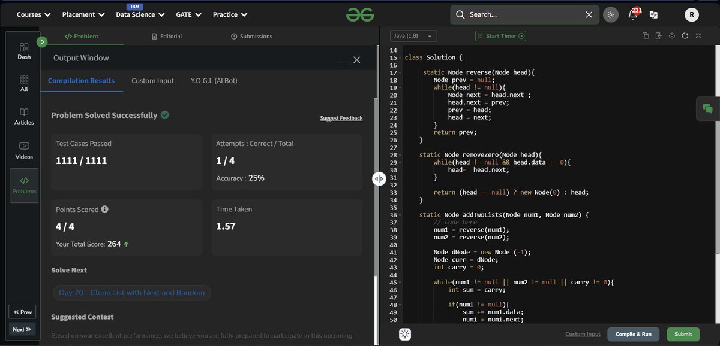
Task: Click the panel splitter handle
Action: click(x=379, y=178)
